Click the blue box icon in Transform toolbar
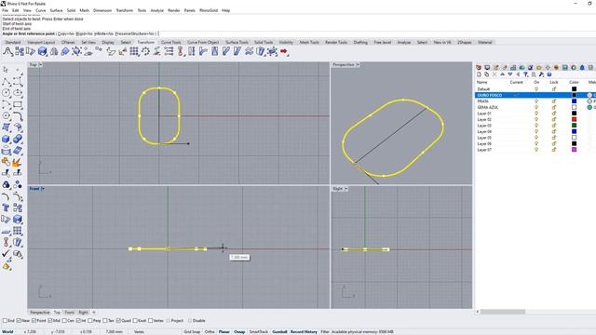This screenshot has height=335, width=596. [42, 51]
